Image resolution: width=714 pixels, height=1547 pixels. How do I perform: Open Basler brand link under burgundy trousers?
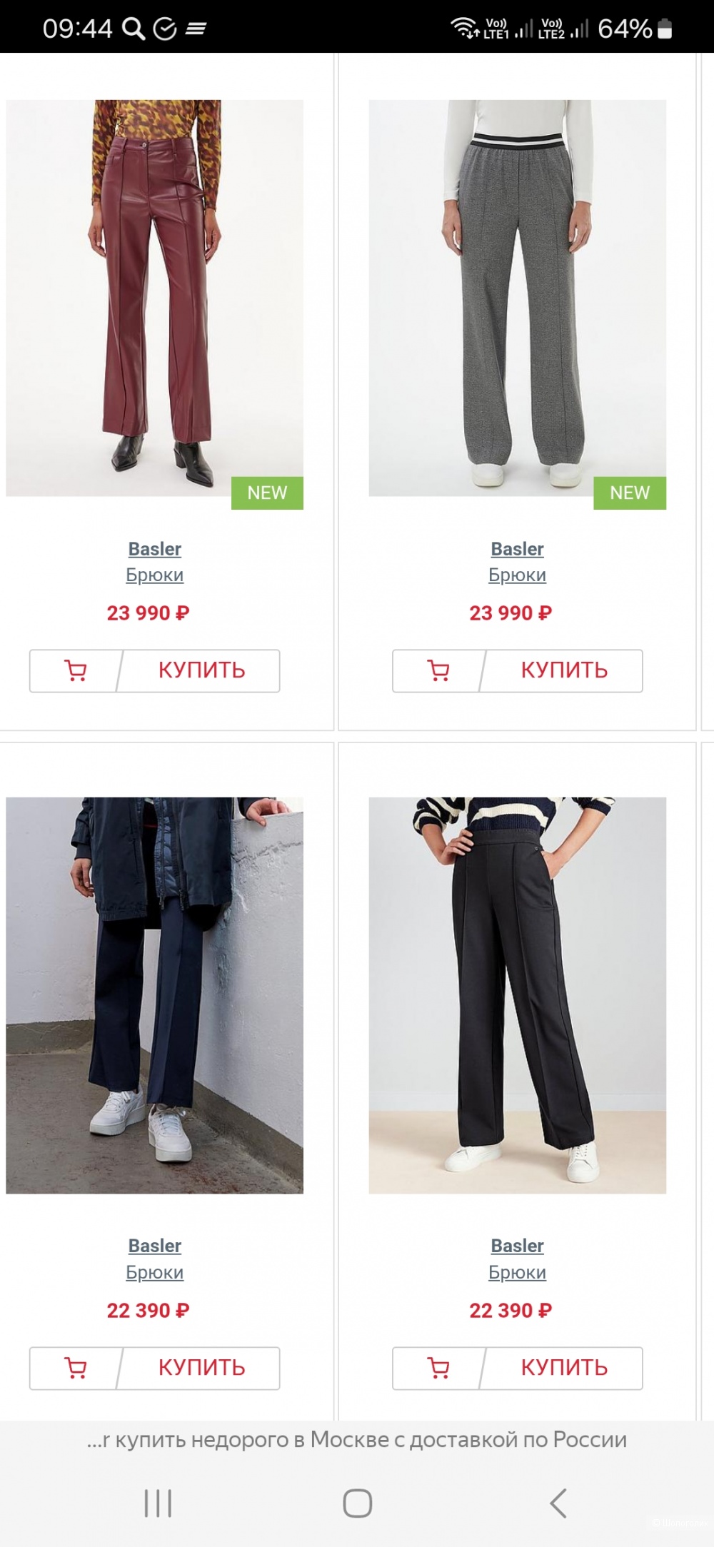155,549
